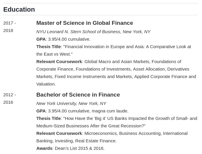Click the 2012 - 2016 date range
This screenshot has width=202, height=154.
click(10, 98)
